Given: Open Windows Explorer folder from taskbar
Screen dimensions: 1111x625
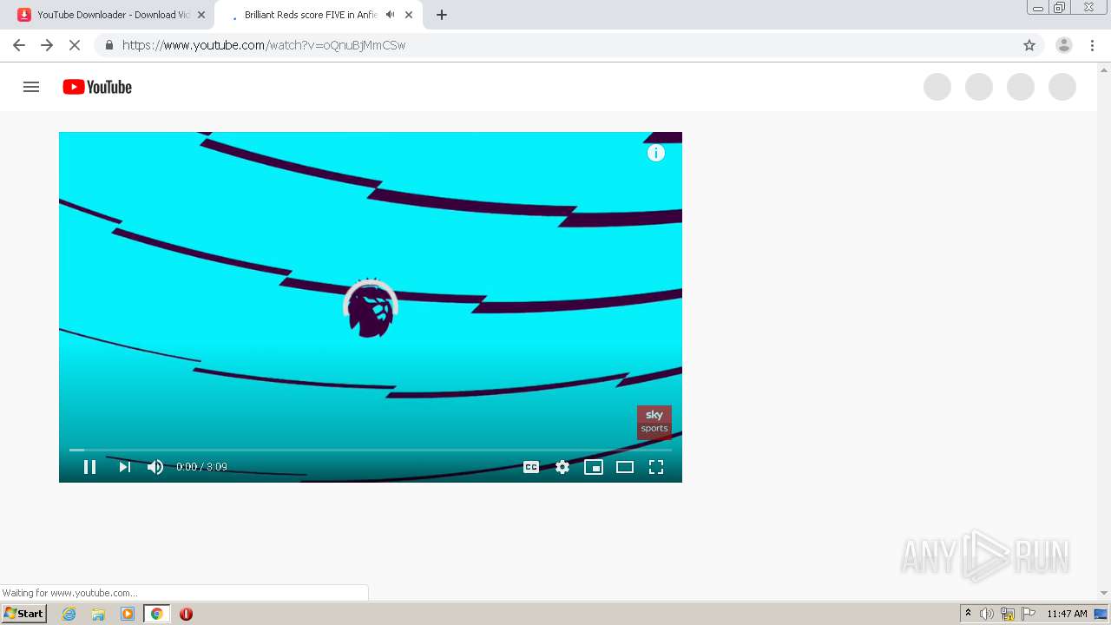Looking at the screenshot, I should click(98, 614).
